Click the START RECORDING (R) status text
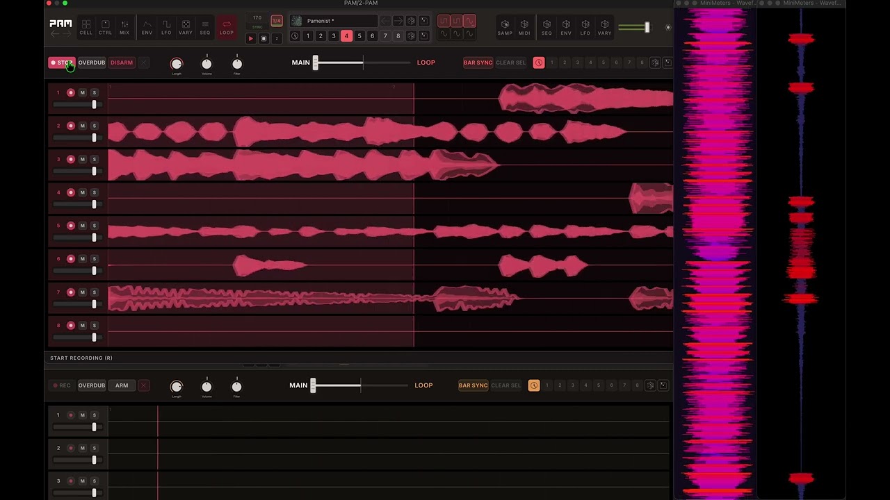Screen dimensions: 890x500 81,358
